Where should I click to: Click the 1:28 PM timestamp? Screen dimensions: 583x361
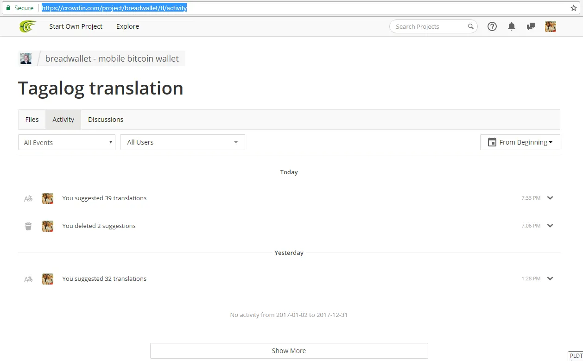pyautogui.click(x=531, y=279)
